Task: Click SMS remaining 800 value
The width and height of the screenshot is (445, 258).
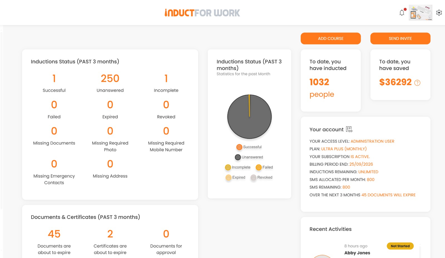Action: 346,187
